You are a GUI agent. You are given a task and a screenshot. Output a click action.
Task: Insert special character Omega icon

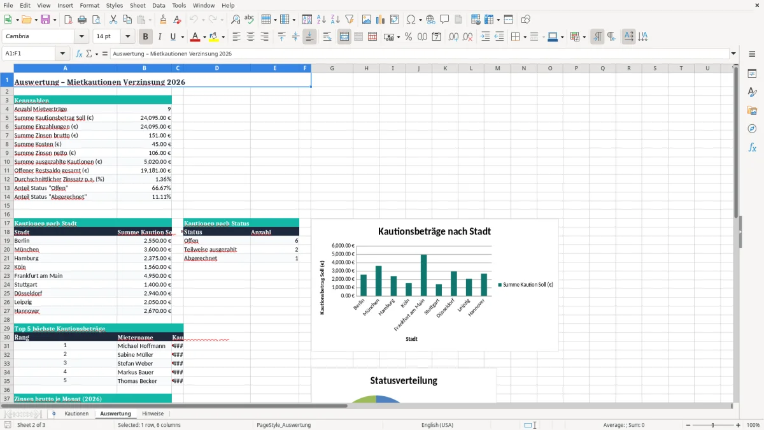click(411, 20)
